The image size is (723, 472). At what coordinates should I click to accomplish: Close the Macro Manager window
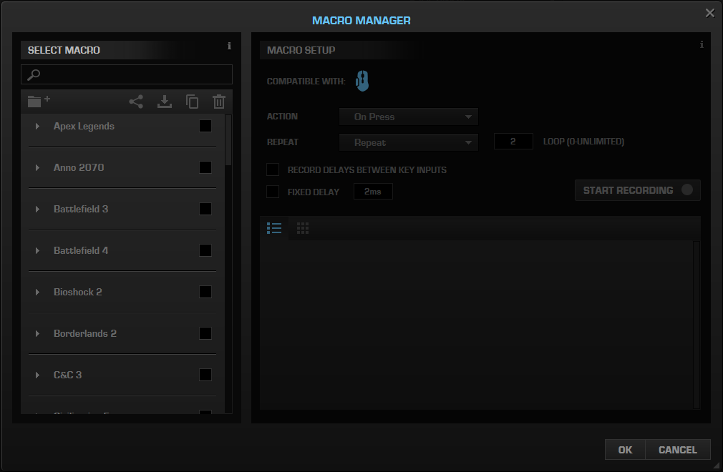click(x=710, y=13)
